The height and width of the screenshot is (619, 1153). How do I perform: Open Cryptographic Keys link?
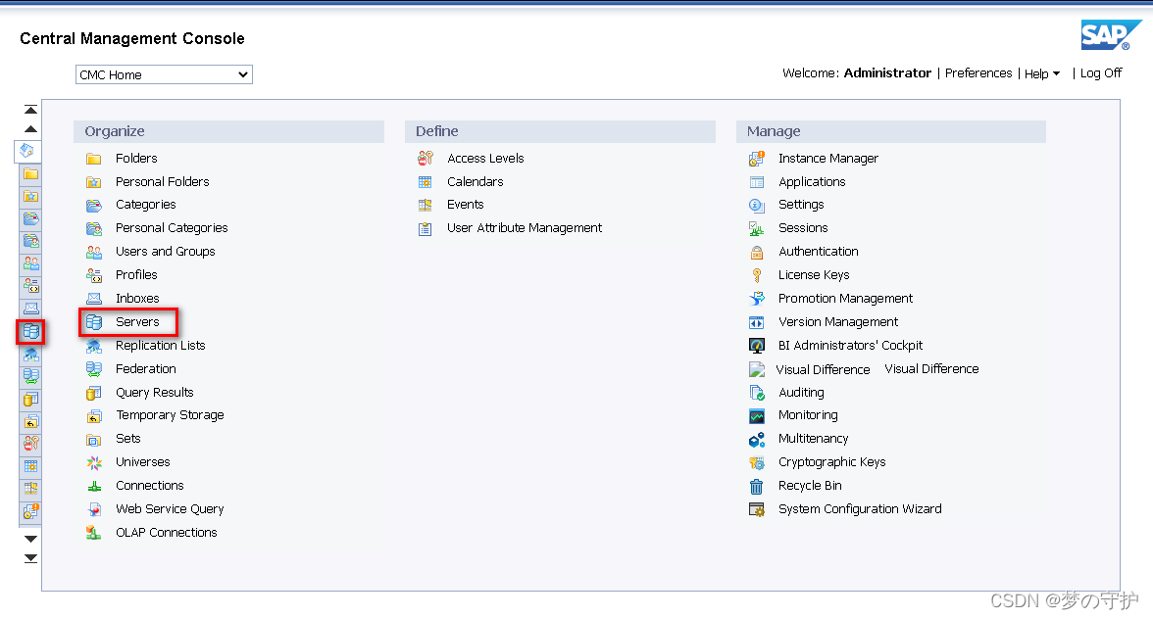[831, 462]
